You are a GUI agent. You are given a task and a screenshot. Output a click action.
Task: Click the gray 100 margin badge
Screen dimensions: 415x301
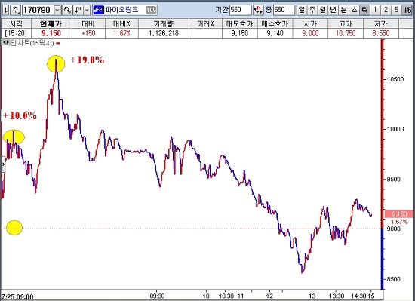click(151, 11)
